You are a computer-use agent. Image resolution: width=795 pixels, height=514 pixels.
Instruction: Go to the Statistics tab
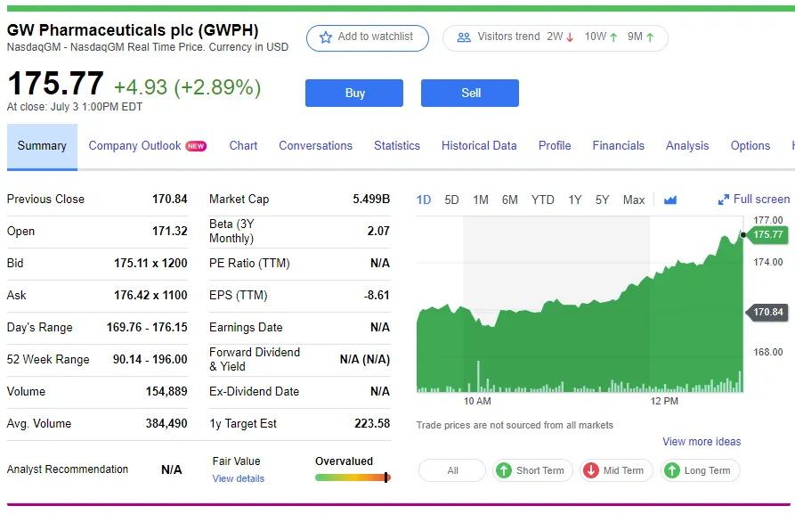[397, 145]
